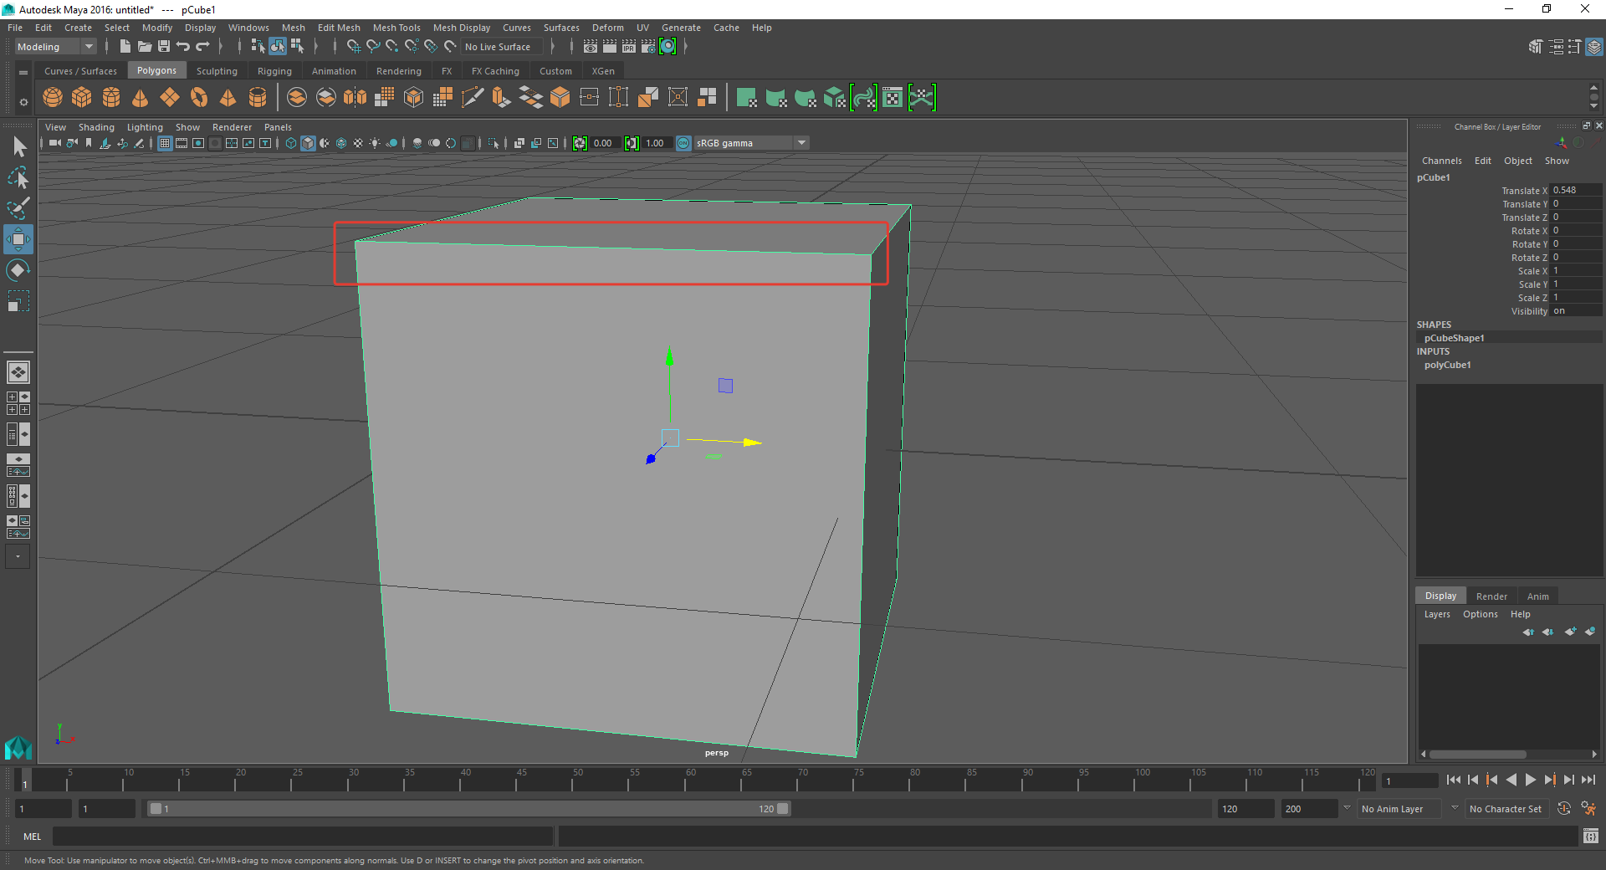Open the IPR render button
The height and width of the screenshot is (870, 1606).
pos(629,47)
